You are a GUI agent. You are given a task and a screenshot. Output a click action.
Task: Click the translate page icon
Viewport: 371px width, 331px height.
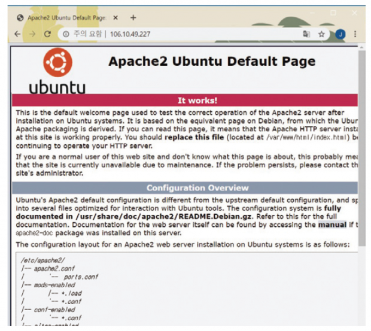pos(306,34)
